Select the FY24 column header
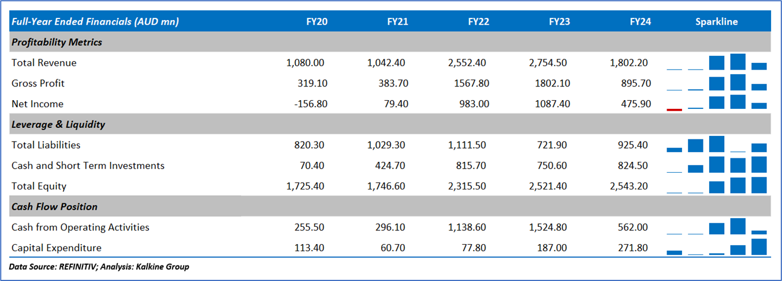Image resolution: width=782 pixels, height=281 pixels. pyautogui.click(x=640, y=22)
